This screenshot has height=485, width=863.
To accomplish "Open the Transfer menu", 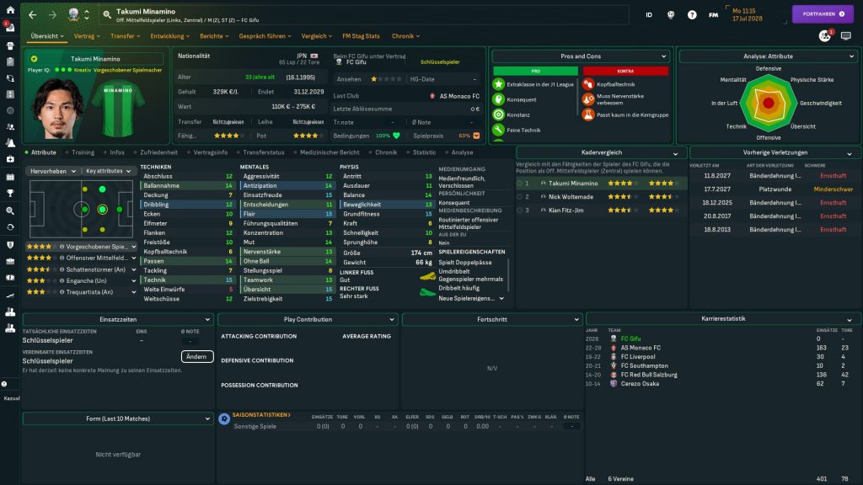I will point(125,36).
